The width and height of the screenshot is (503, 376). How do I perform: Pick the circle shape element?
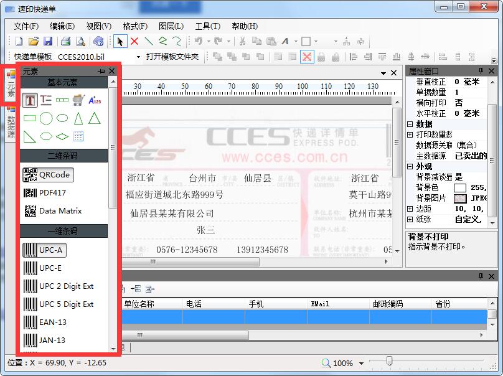[46, 118]
